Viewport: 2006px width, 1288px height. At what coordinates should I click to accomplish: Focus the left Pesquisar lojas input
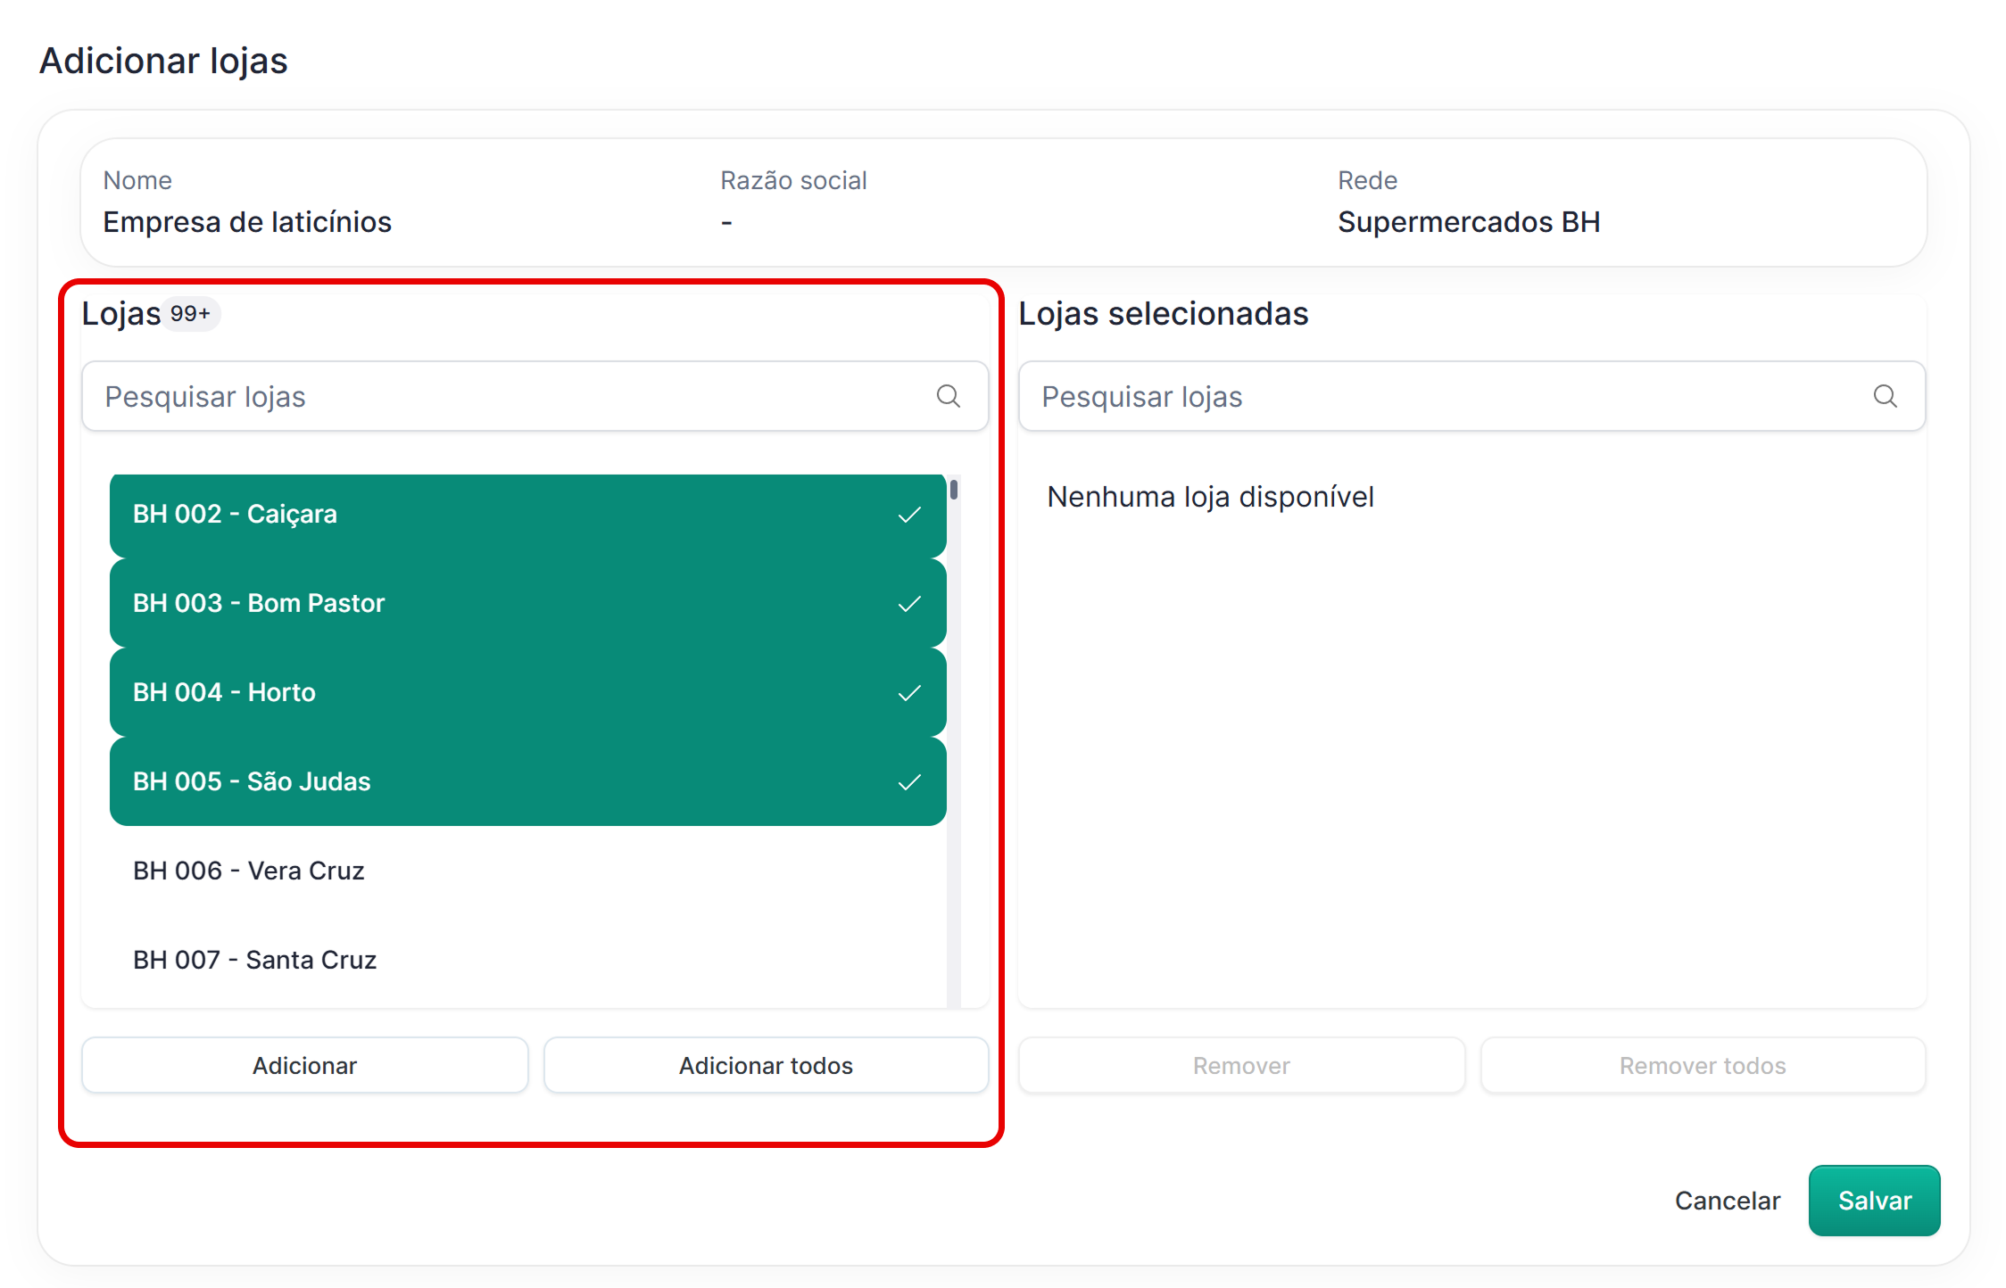(x=500, y=396)
